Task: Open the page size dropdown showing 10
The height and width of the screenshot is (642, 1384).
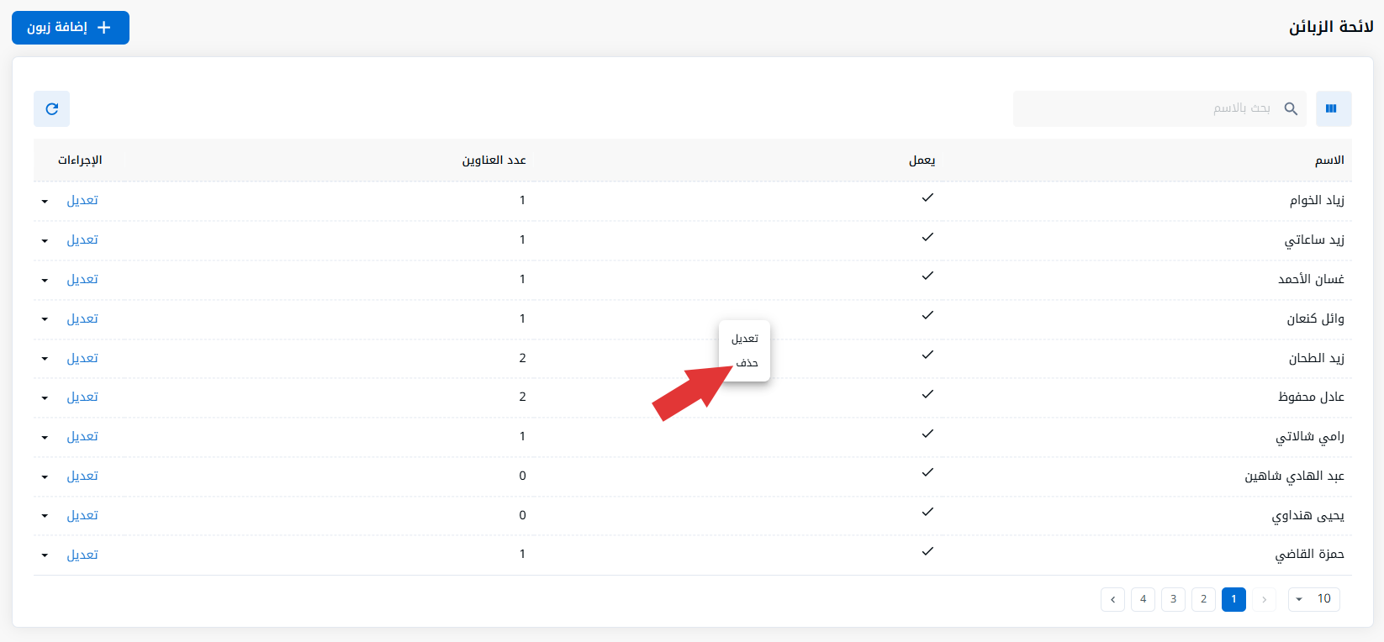Action: click(1313, 599)
